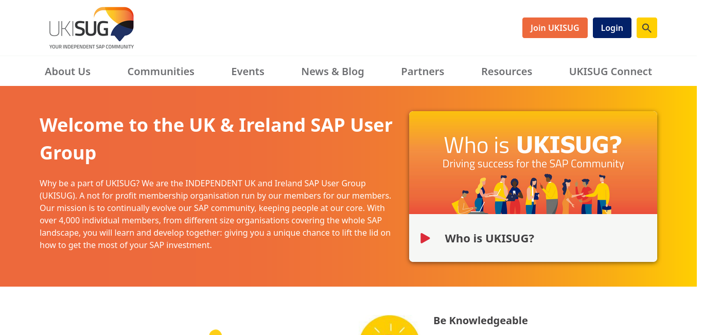This screenshot has width=703, height=335.
Task: Click the illustrated people graphic in banner
Action: pyautogui.click(x=532, y=195)
